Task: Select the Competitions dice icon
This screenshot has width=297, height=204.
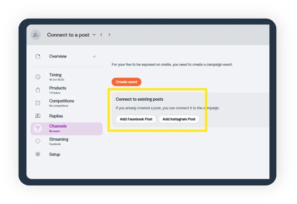Action: pos(38,103)
